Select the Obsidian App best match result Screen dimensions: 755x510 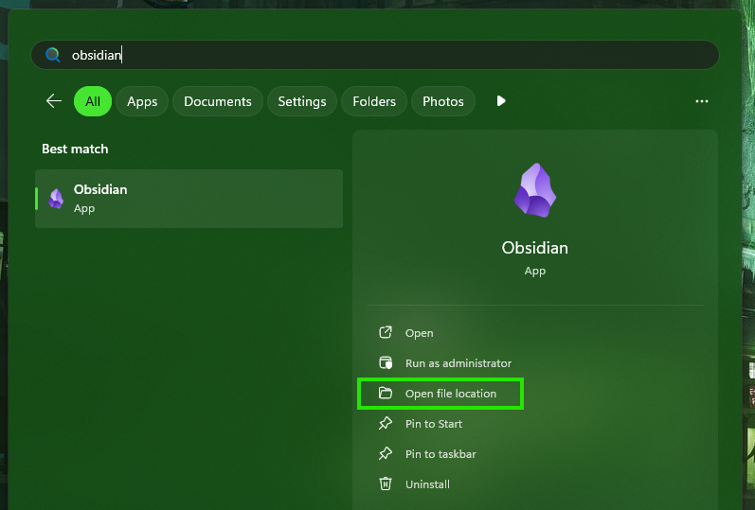[x=189, y=198]
